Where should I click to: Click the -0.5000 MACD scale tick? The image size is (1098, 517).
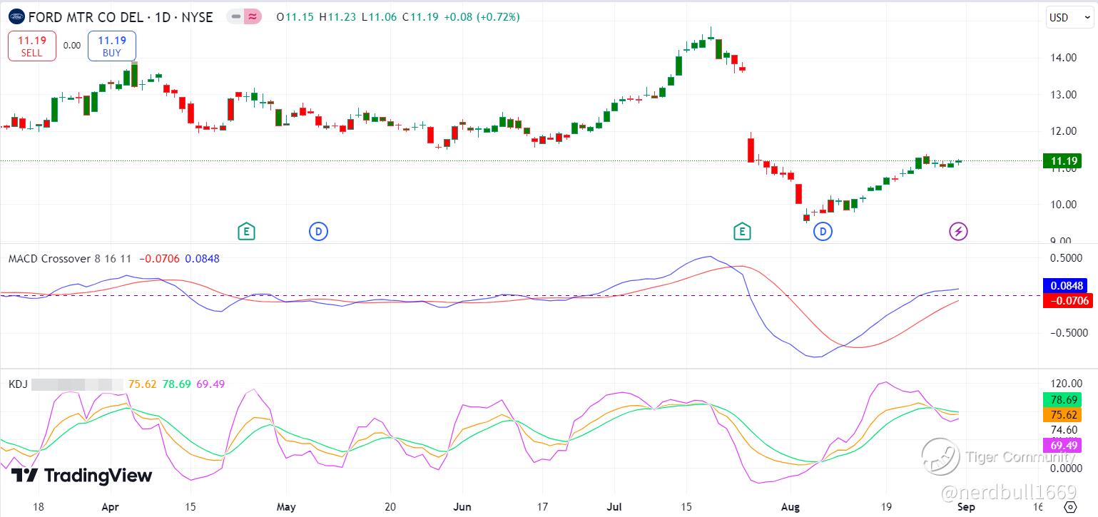click(1068, 332)
